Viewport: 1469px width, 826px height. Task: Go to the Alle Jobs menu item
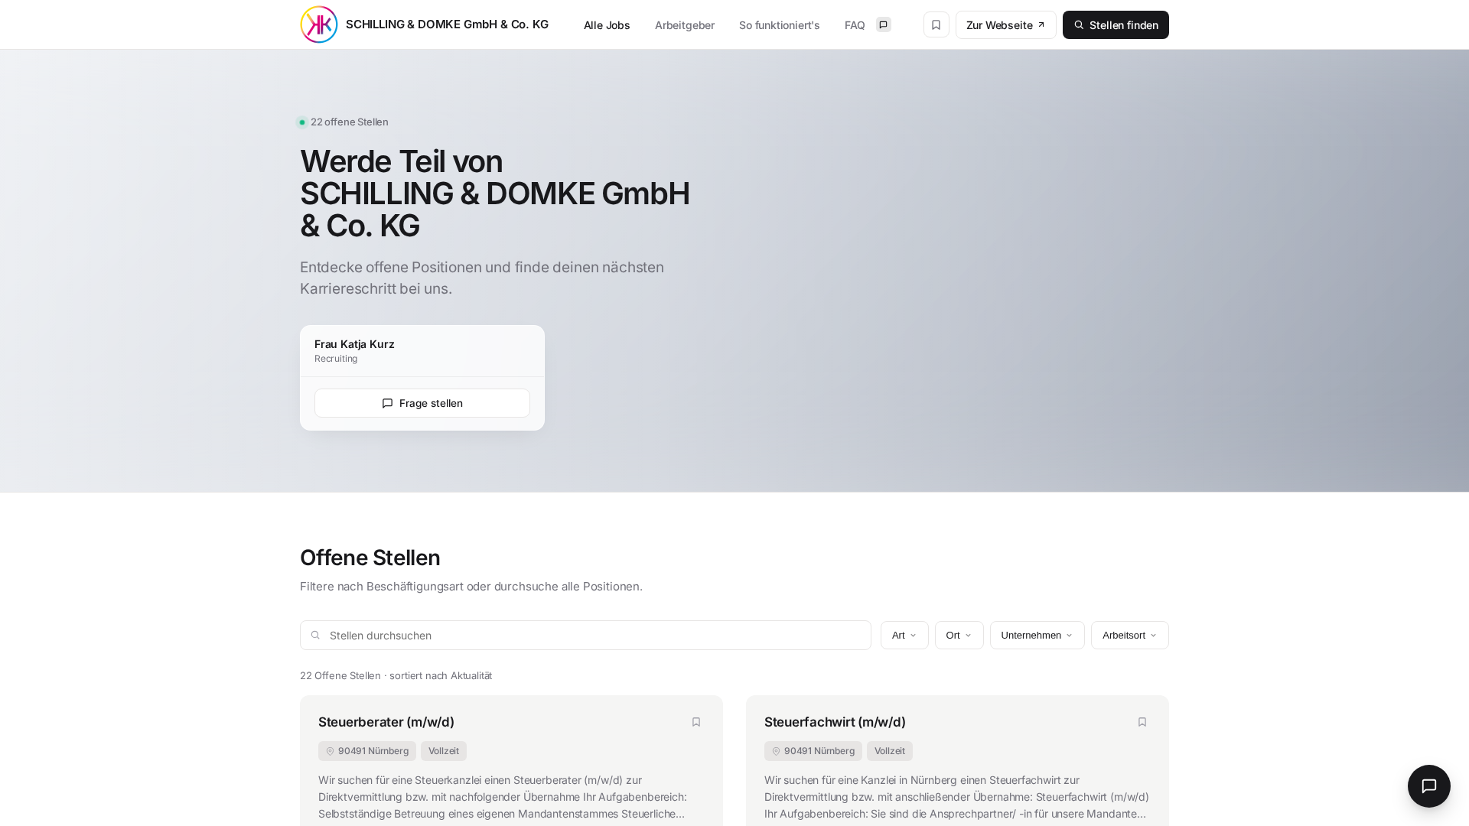(x=607, y=25)
